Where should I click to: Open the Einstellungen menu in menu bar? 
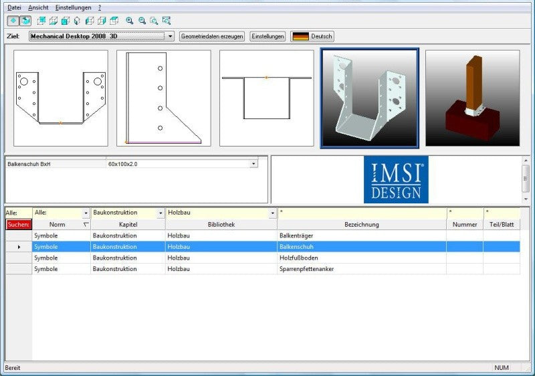[73, 7]
